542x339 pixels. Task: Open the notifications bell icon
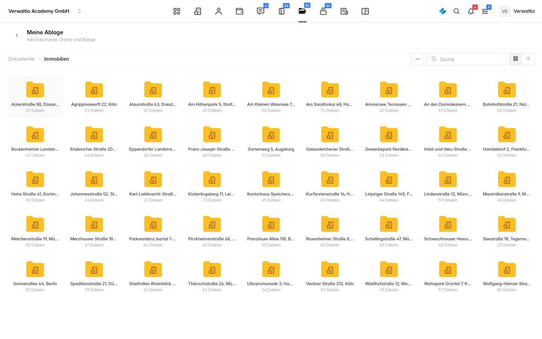(x=471, y=11)
